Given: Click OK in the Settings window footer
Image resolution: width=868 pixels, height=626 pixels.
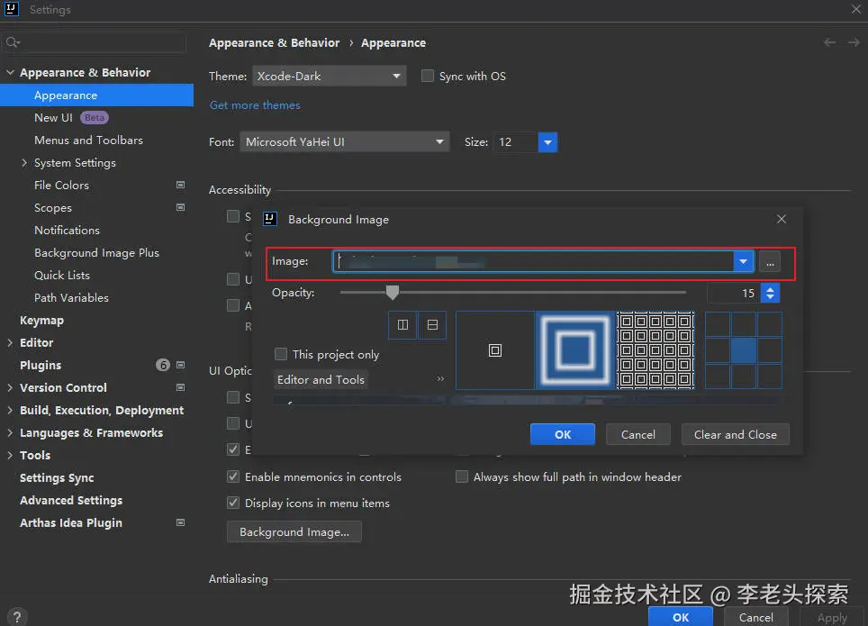Looking at the screenshot, I should pyautogui.click(x=681, y=617).
